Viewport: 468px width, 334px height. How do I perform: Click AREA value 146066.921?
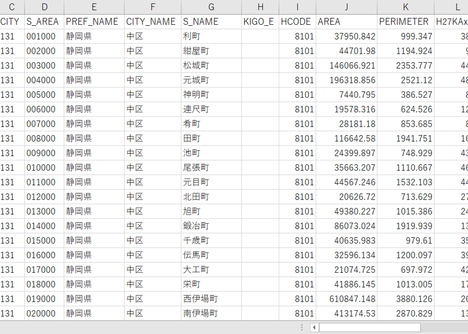pos(346,65)
